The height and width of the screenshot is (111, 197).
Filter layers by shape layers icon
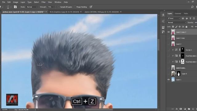click(x=194, y=18)
